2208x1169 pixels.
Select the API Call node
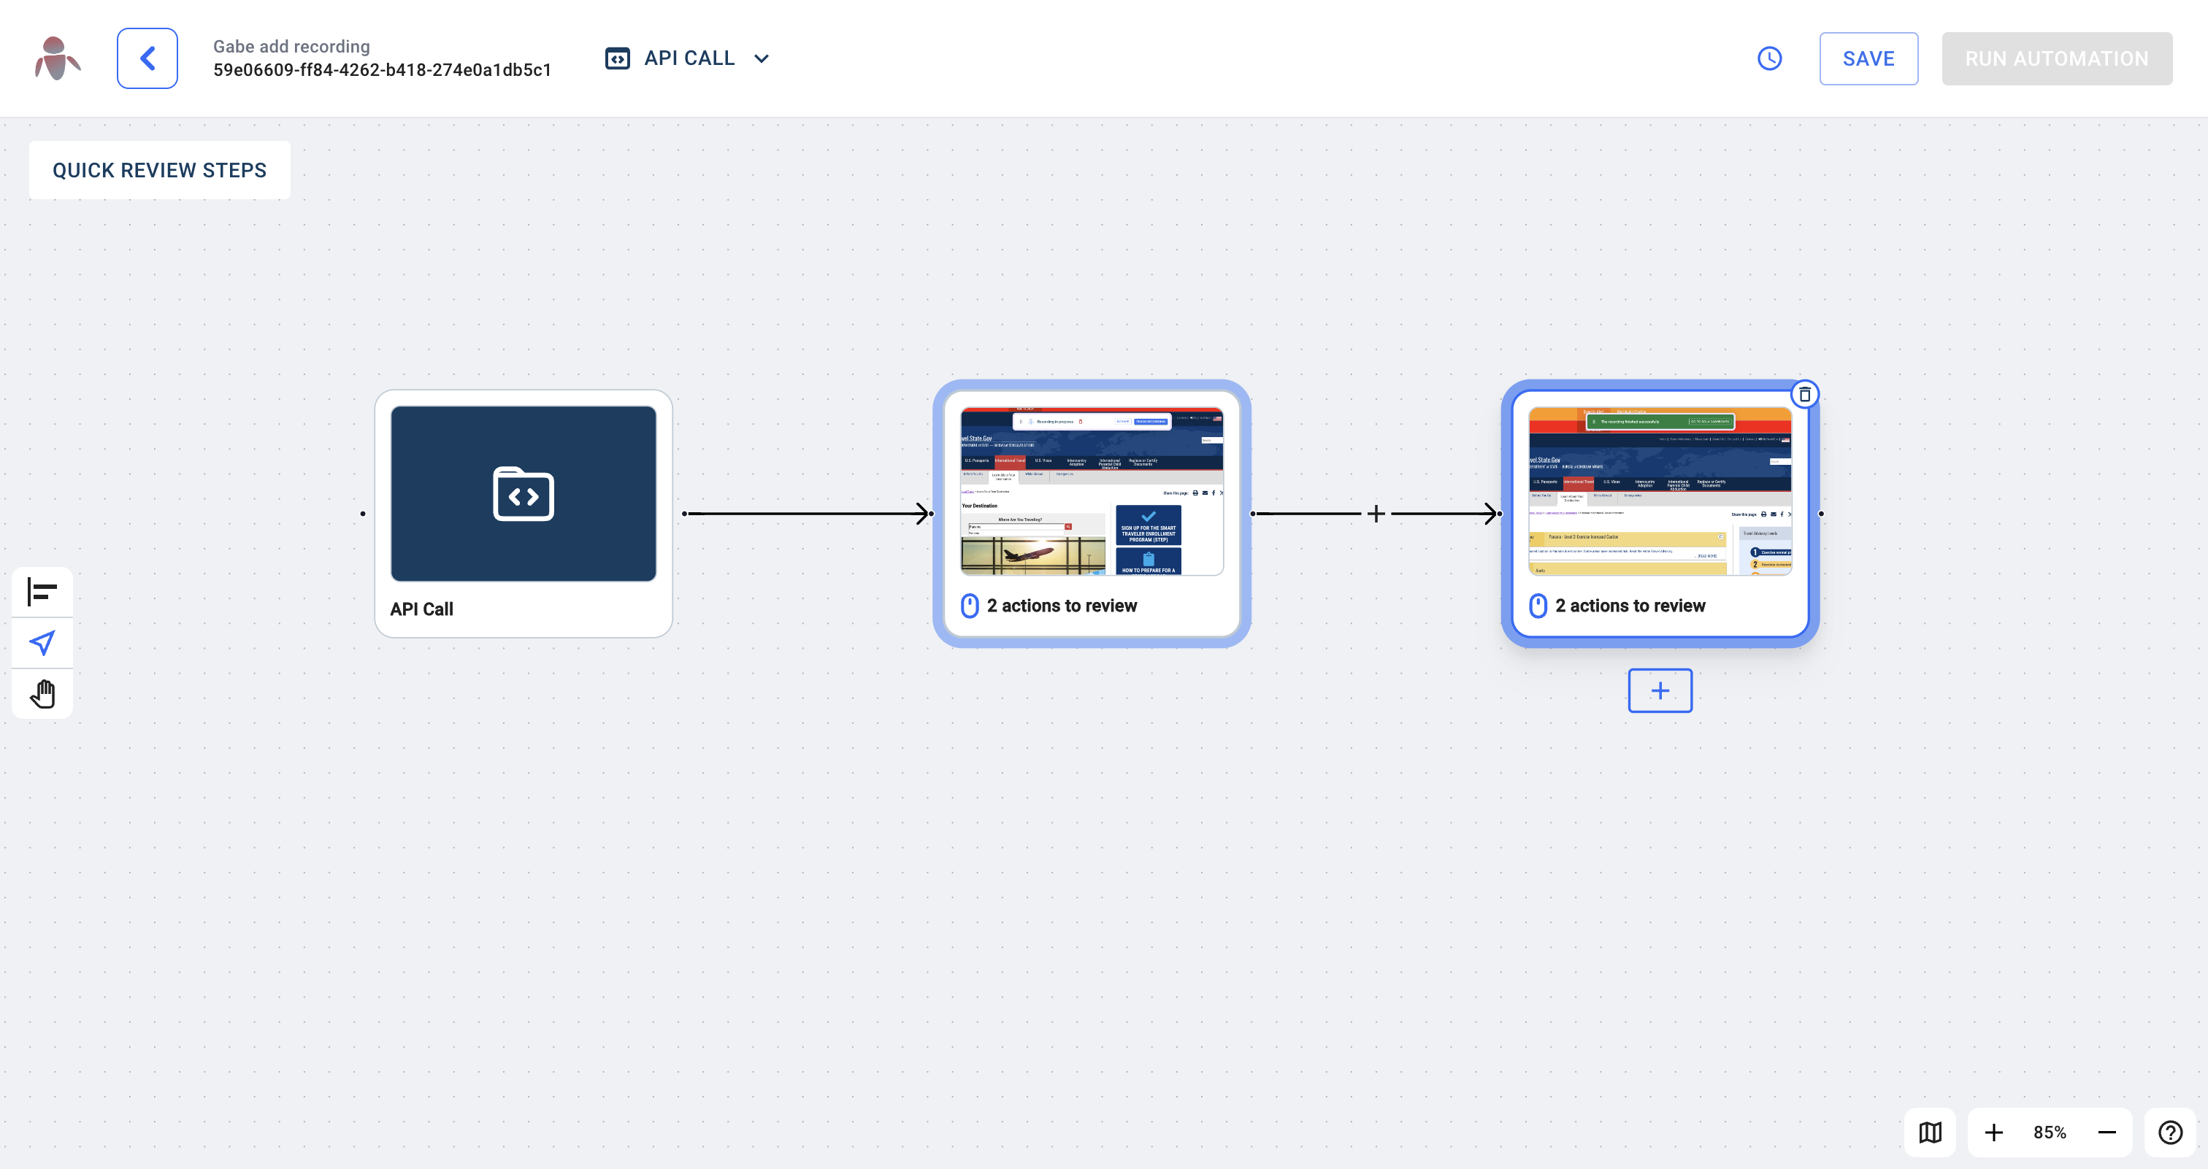click(x=523, y=514)
